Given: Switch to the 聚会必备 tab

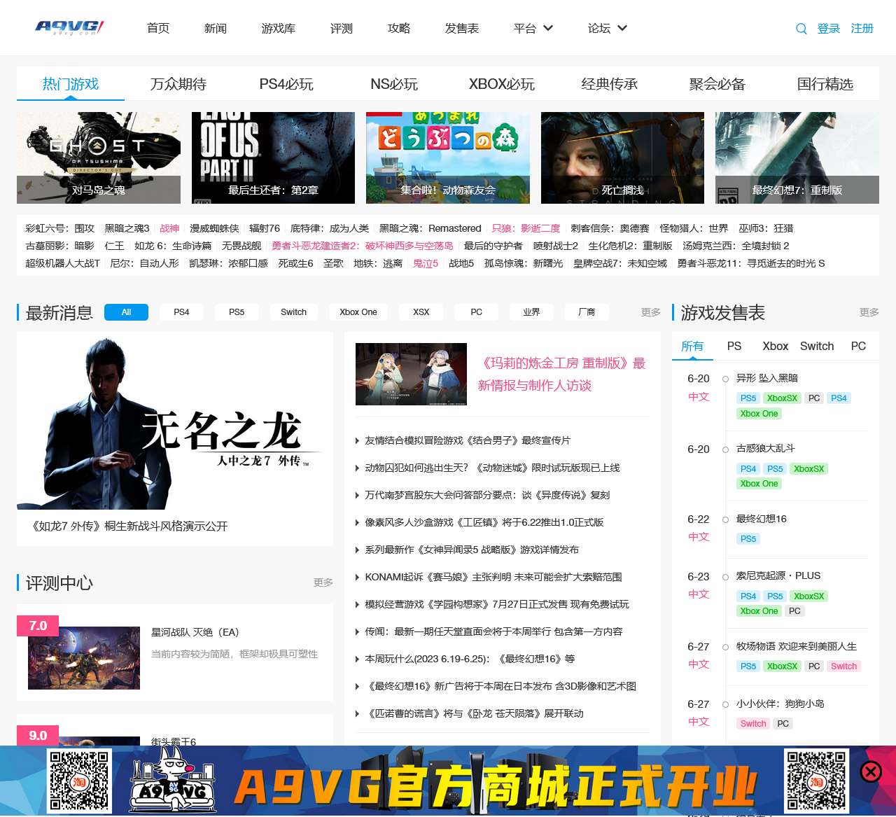Looking at the screenshot, I should (717, 84).
